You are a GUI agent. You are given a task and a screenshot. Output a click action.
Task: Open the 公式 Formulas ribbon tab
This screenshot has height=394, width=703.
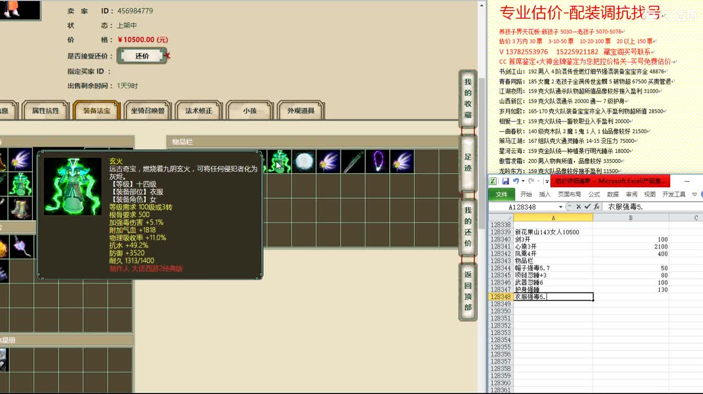pyautogui.click(x=594, y=194)
